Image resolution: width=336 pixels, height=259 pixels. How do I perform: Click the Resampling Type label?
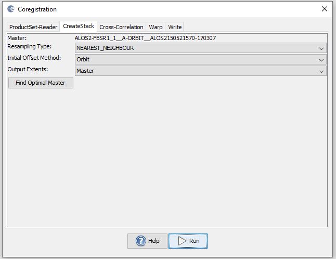(30, 46)
